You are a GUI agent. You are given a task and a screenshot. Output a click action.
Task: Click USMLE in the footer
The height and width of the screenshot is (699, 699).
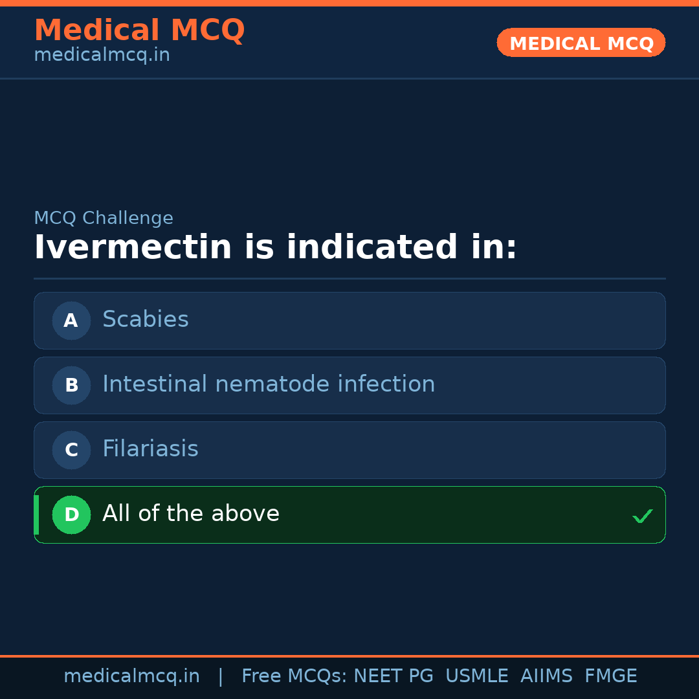[476, 676]
